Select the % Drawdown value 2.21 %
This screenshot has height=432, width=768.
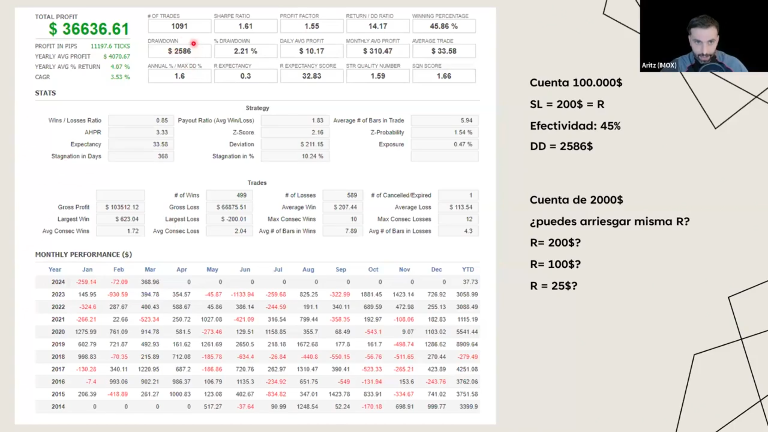click(x=245, y=51)
